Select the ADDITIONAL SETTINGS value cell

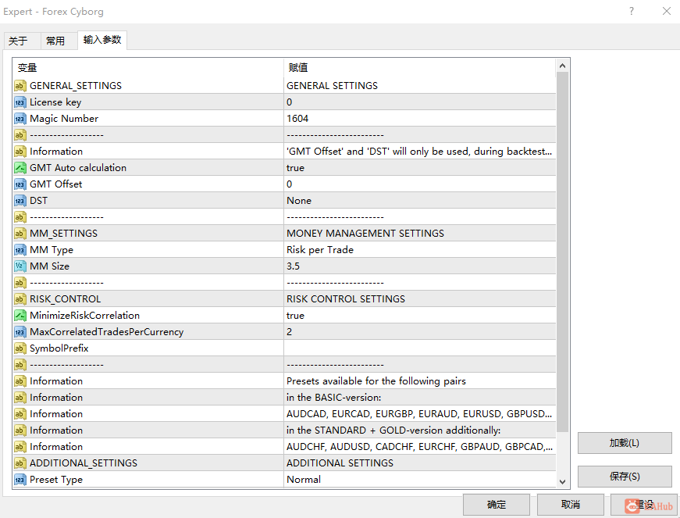pos(419,463)
